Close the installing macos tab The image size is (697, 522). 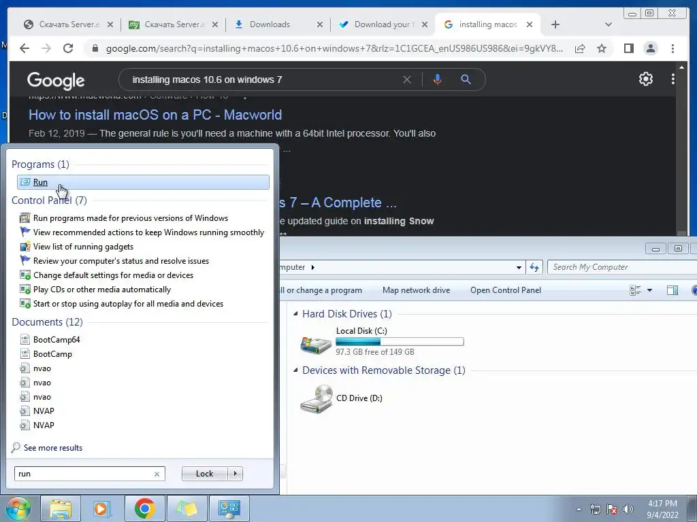point(530,24)
